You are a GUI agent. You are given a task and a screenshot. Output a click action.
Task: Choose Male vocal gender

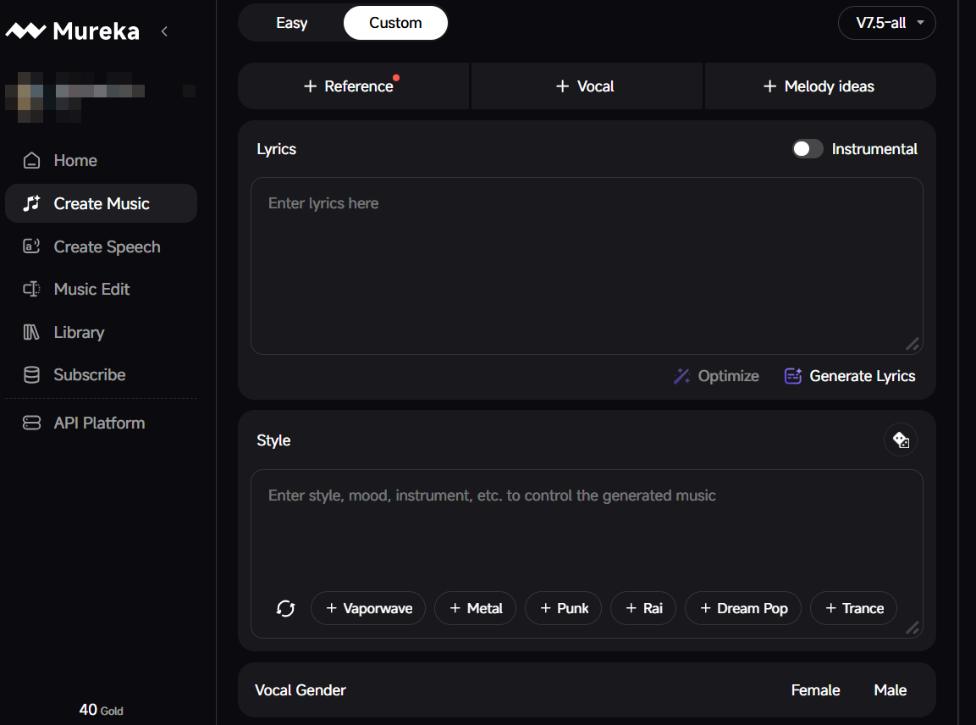pyautogui.click(x=890, y=690)
